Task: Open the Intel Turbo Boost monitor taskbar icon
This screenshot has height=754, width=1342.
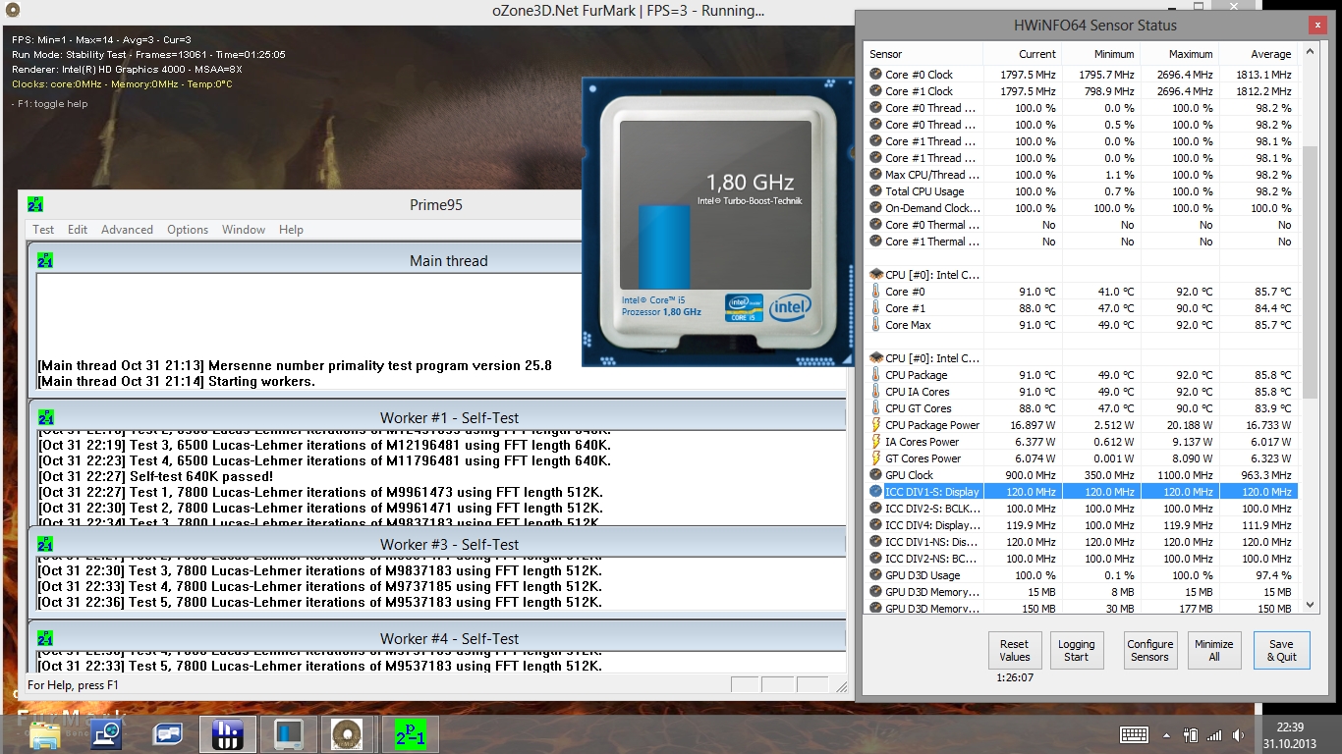Action: (289, 734)
